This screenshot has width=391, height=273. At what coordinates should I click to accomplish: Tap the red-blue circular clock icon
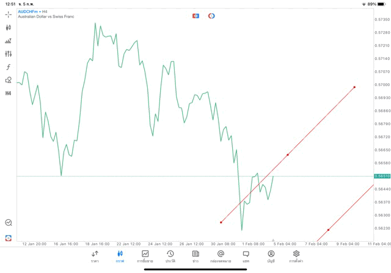(x=211, y=16)
